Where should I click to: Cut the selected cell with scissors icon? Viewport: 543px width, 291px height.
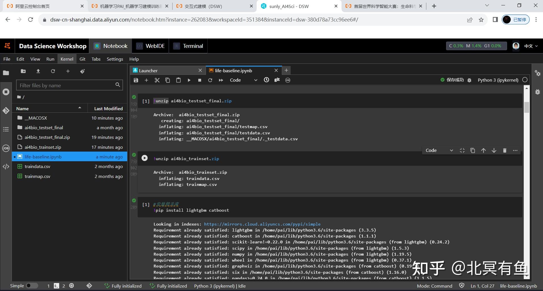[157, 80]
